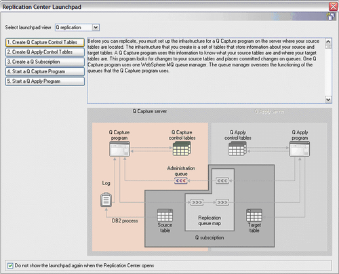Click step 1 Create Q Capture Control Tables

pyautogui.click(x=45, y=42)
